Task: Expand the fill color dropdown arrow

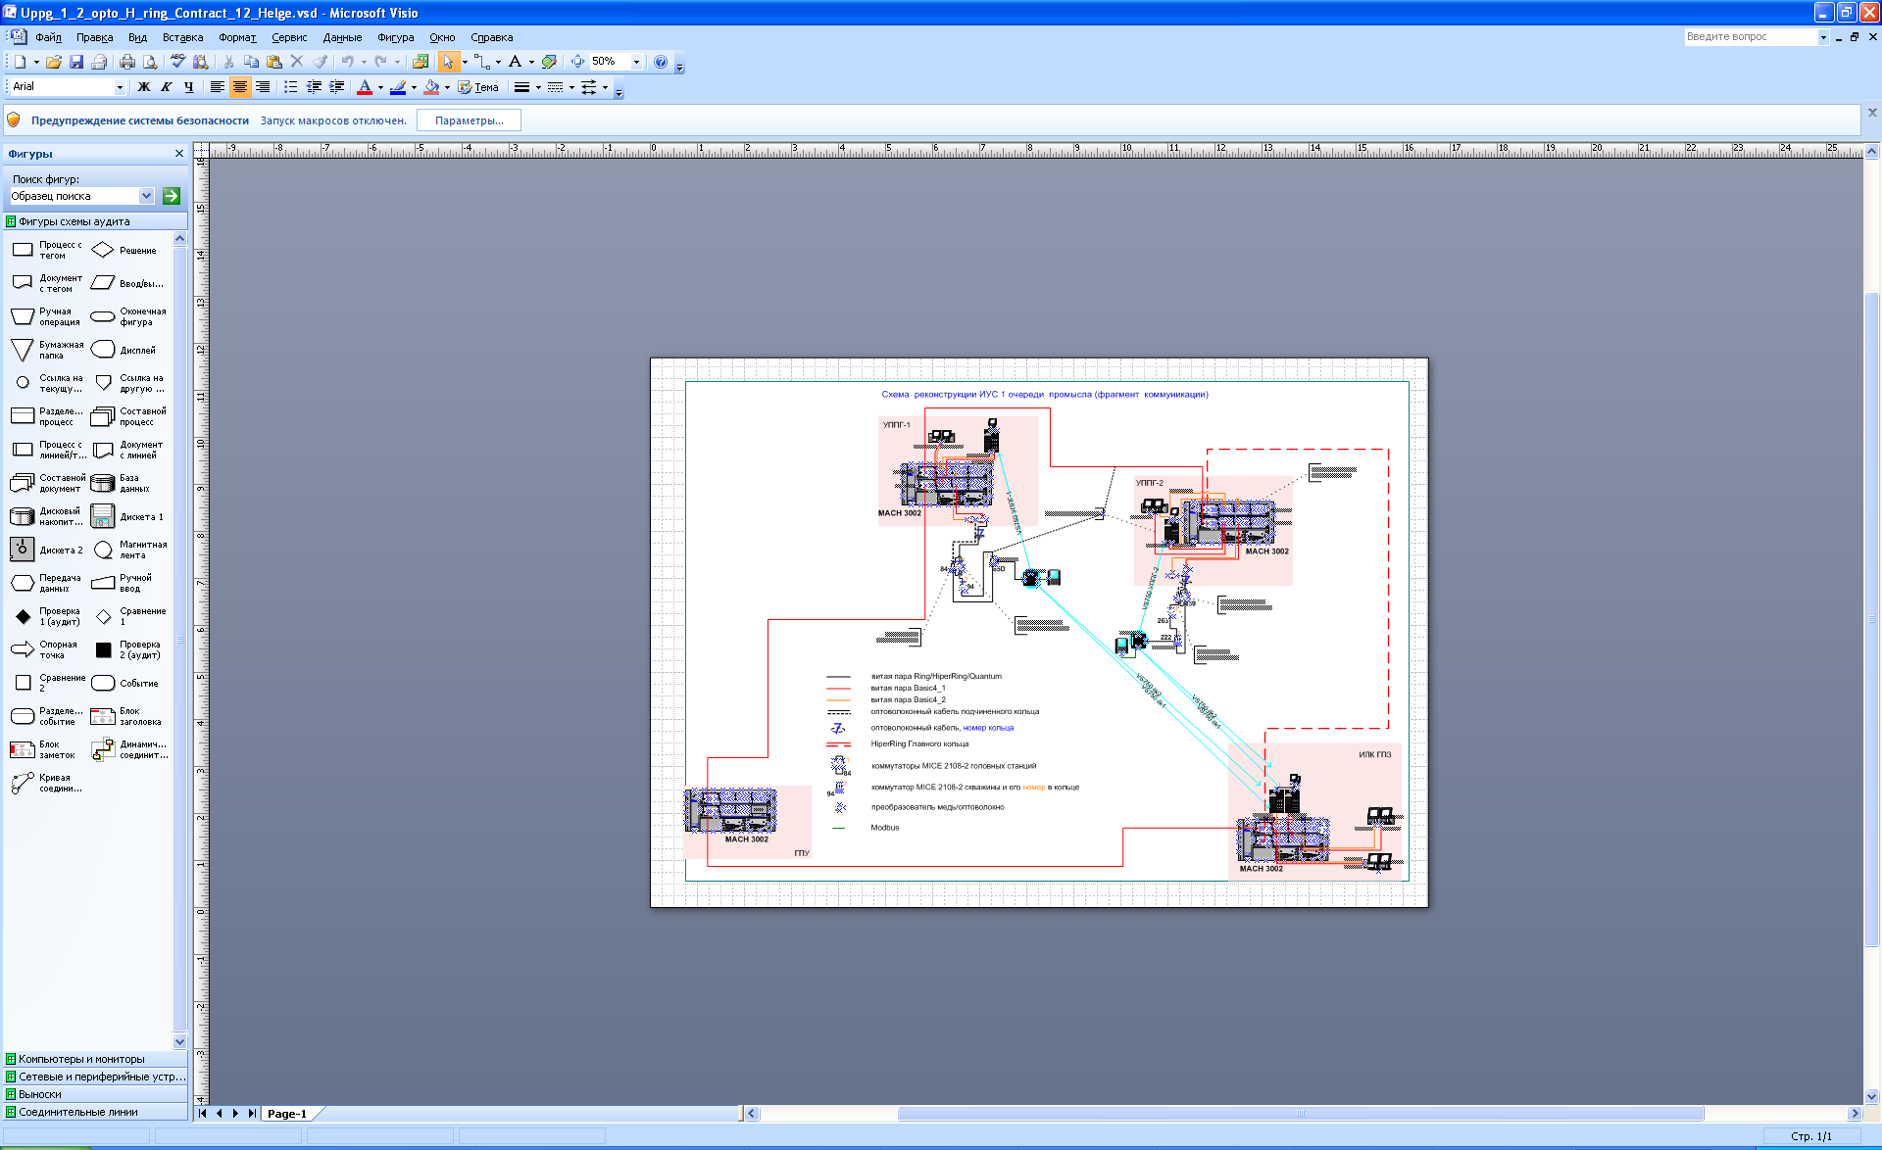Action: point(448,88)
